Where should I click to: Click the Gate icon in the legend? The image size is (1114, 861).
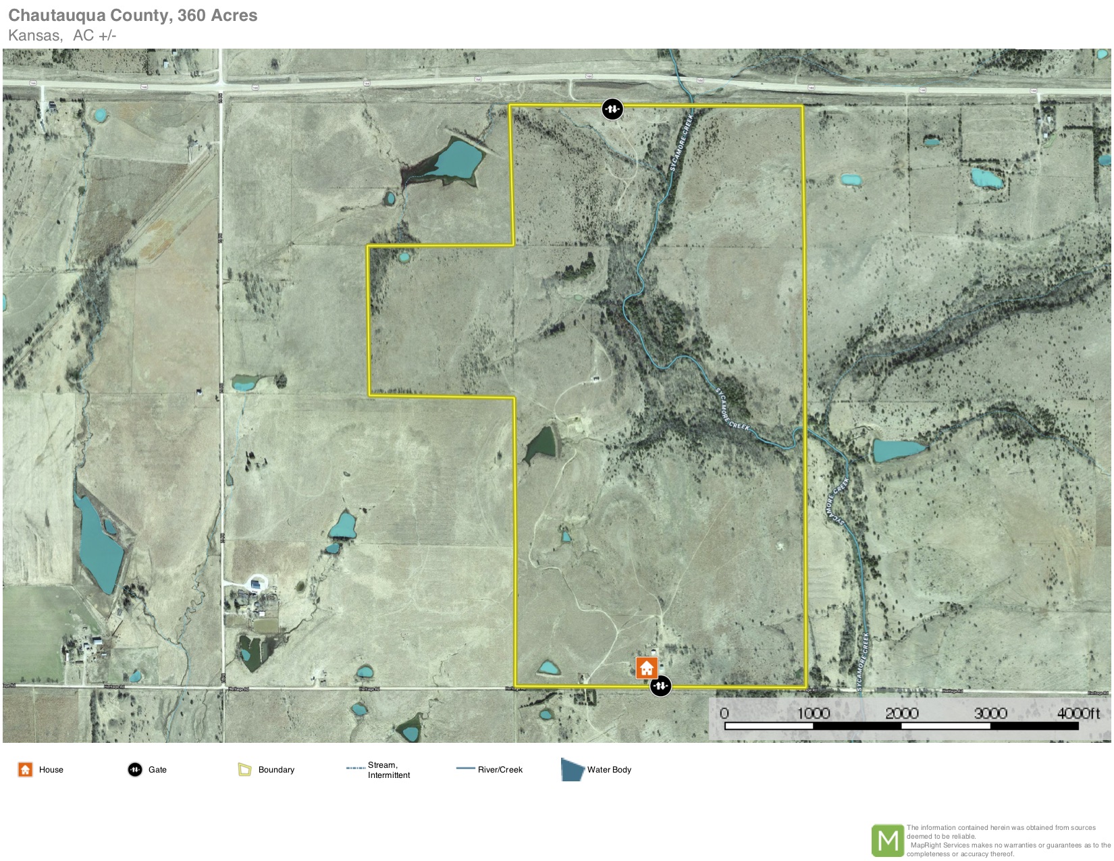tap(135, 769)
